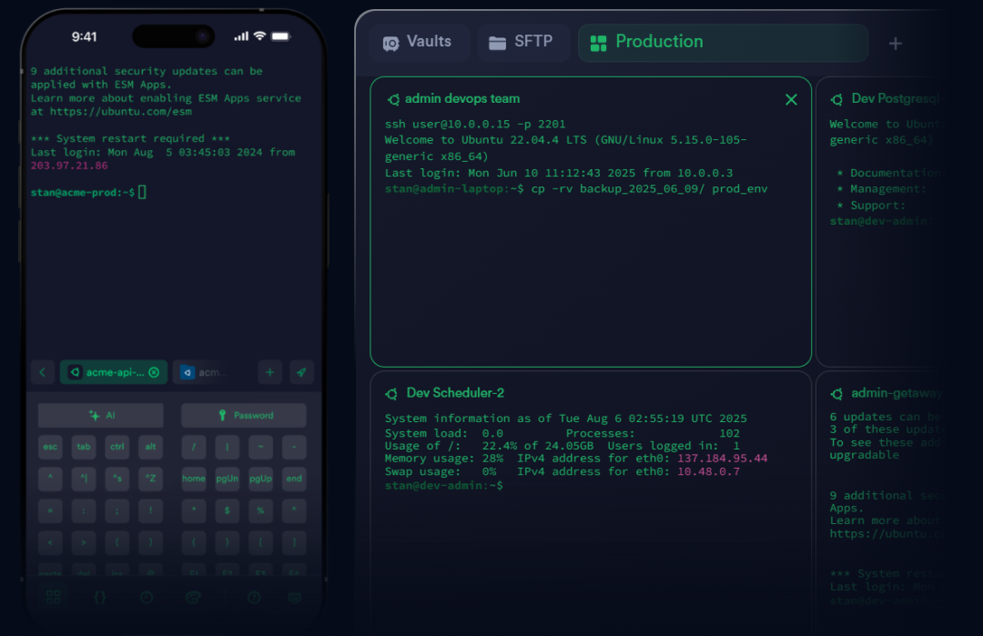Screen dimensions: 983x636
Task: Tap the tab key on phone keyboard
Action: pyautogui.click(x=84, y=447)
